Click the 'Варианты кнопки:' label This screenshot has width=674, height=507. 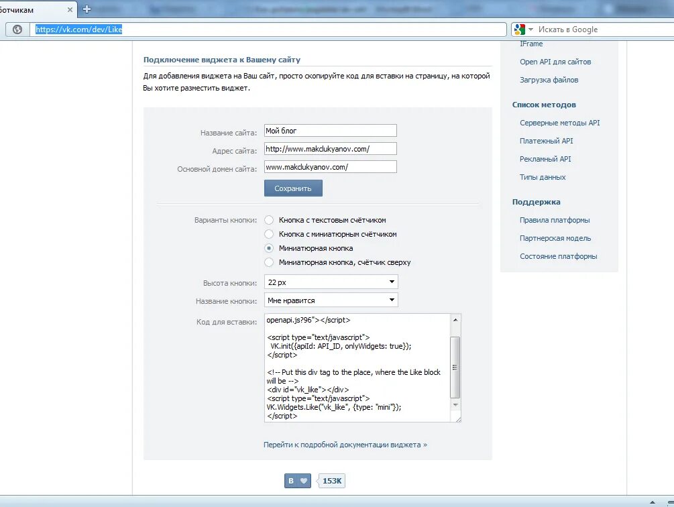point(225,220)
